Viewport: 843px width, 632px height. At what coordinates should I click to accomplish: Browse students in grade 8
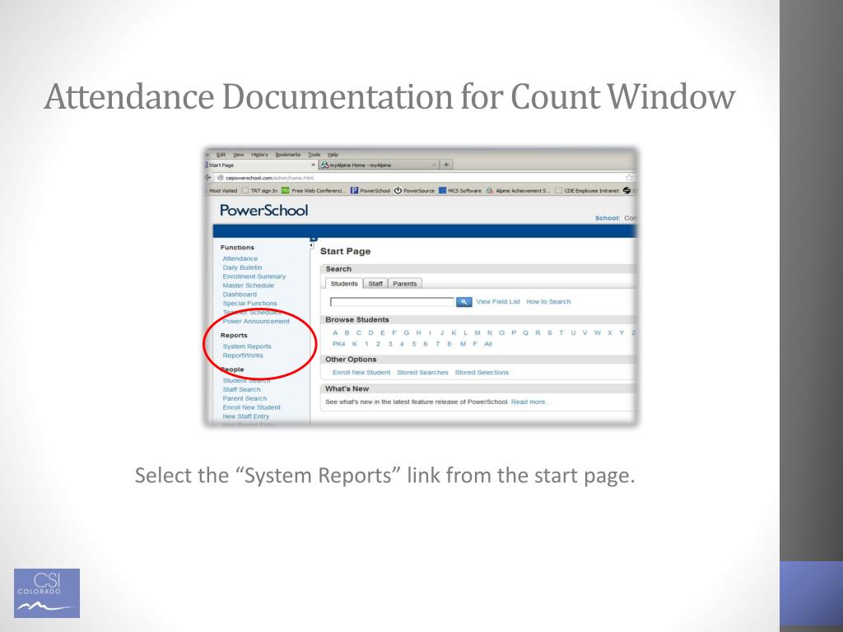tap(449, 344)
